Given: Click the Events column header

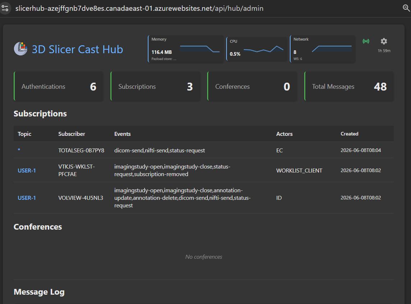Looking at the screenshot, I should click(122, 134).
